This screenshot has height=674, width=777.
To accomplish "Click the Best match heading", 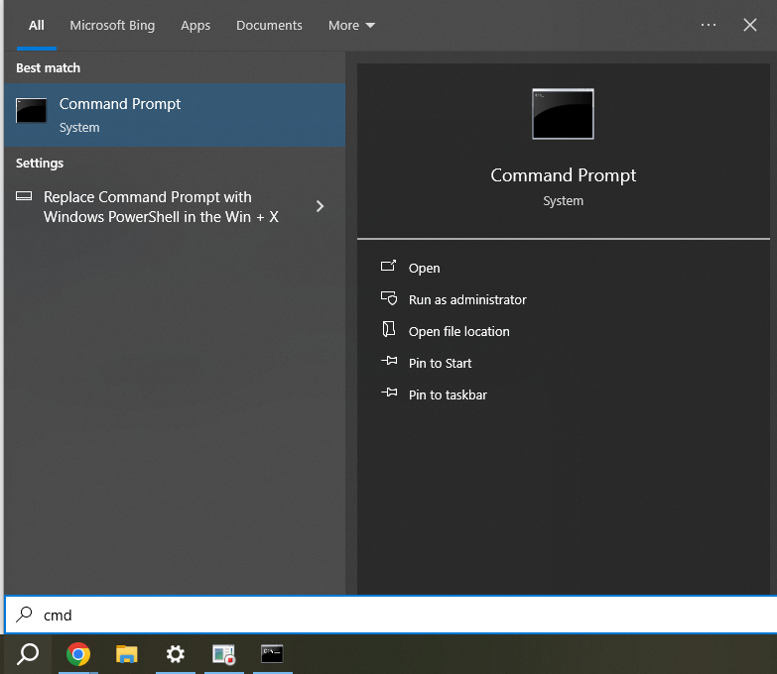I will (x=48, y=67).
